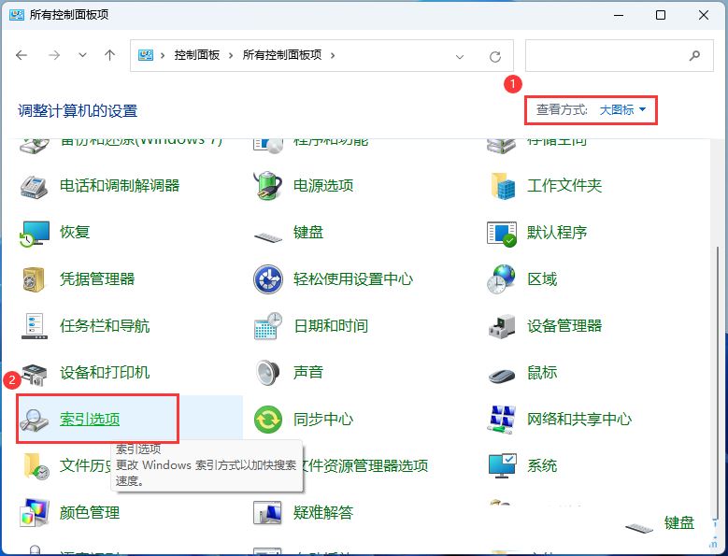Viewport: 728px width, 556px height.
Task: Open the 文件资源管理器选项 link
Action: (x=365, y=465)
